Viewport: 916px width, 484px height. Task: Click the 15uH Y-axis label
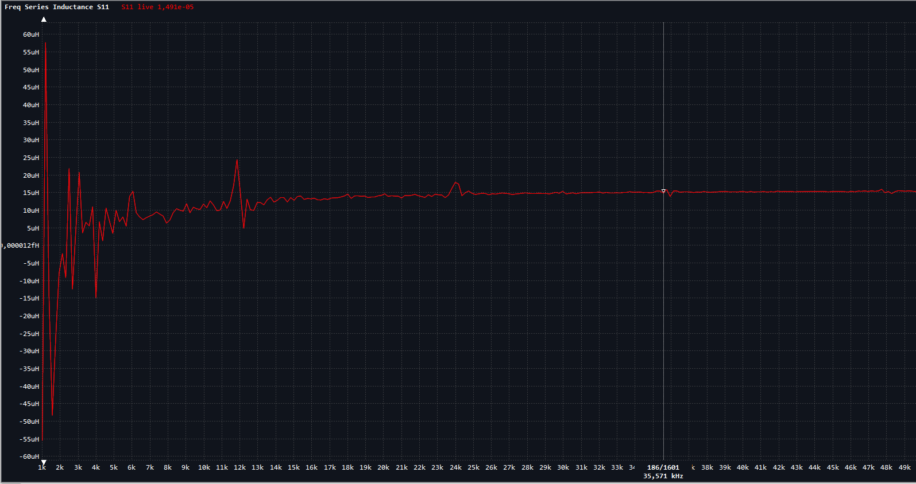click(31, 193)
